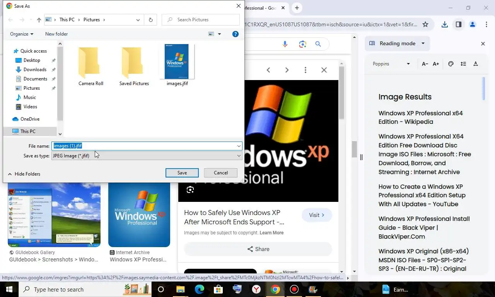The image size is (495, 297).
Task: Collapse folders with Hide Folders
Action: (24, 174)
